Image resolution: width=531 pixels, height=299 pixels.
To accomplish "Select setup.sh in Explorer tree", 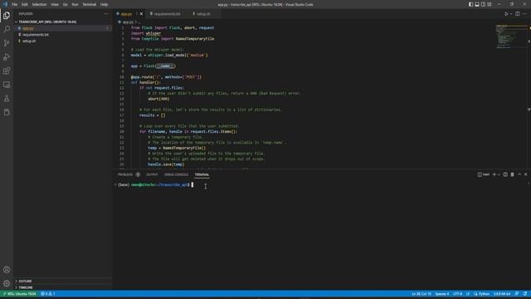I will click(x=63, y=41).
